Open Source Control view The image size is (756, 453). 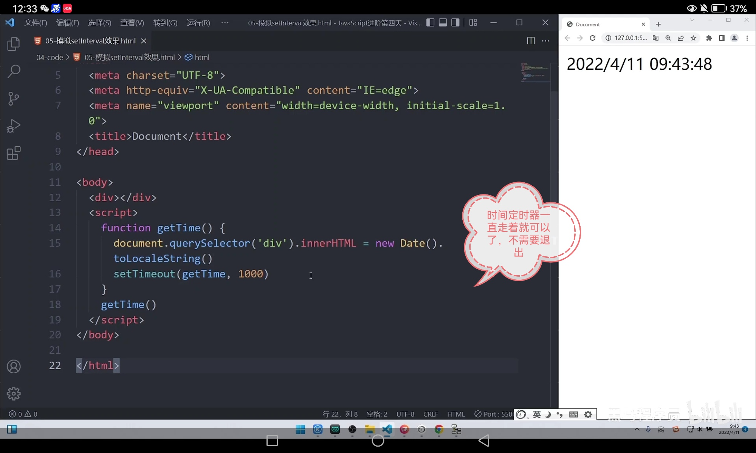pyautogui.click(x=14, y=99)
